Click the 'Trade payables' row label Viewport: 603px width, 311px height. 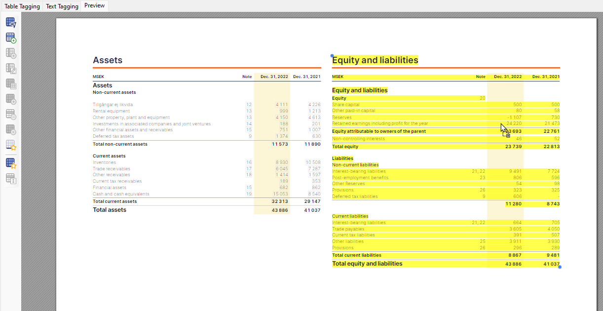coord(348,229)
